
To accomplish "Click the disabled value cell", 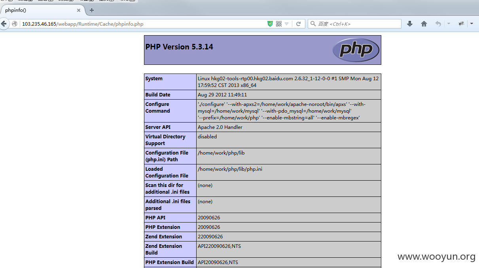I will click(x=207, y=136).
